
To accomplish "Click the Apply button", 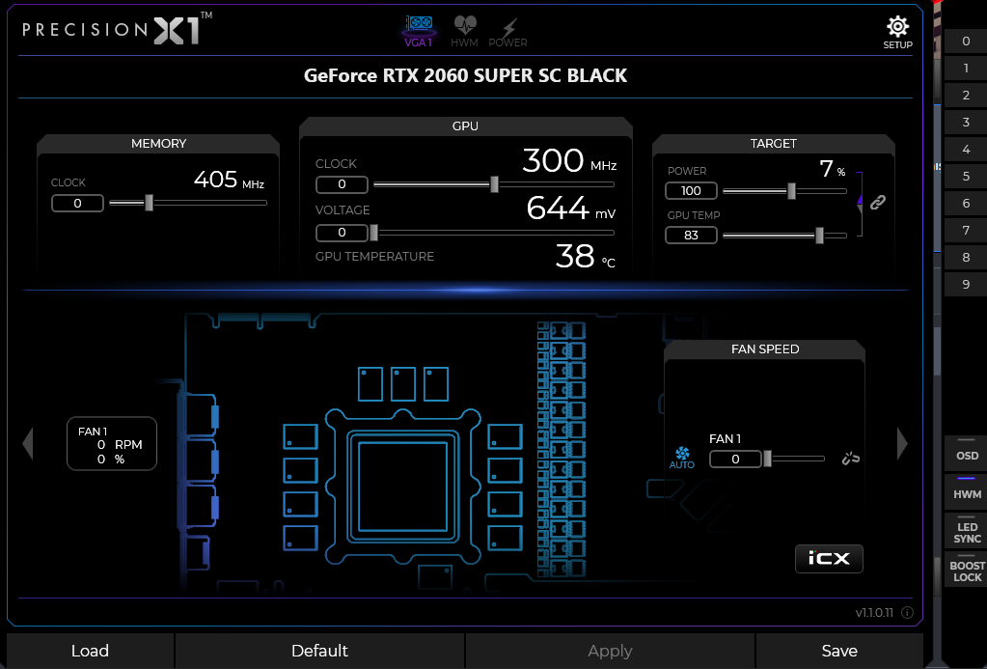I will tap(610, 651).
